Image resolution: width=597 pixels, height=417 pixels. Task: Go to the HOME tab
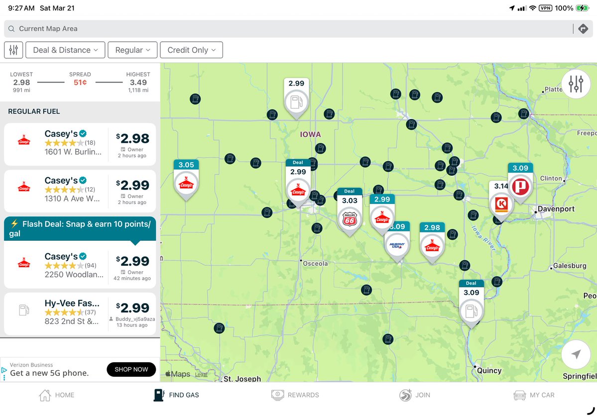pyautogui.click(x=56, y=395)
